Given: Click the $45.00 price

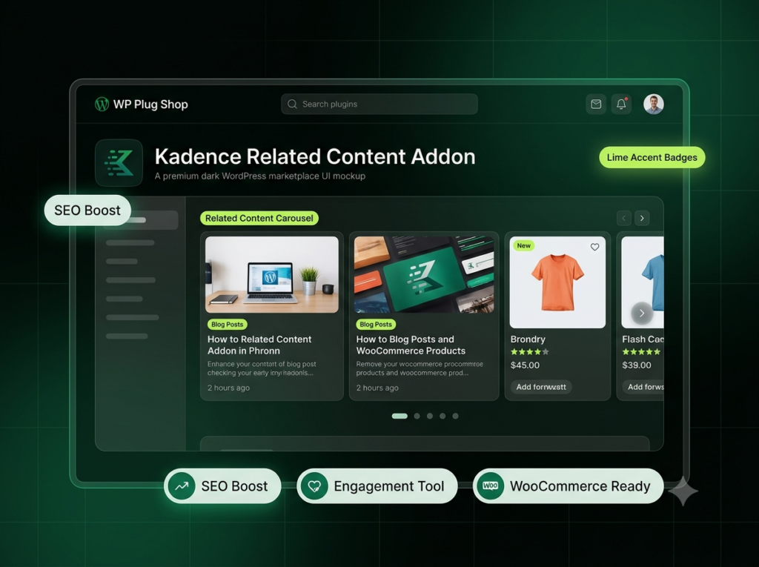Looking at the screenshot, I should tap(526, 365).
